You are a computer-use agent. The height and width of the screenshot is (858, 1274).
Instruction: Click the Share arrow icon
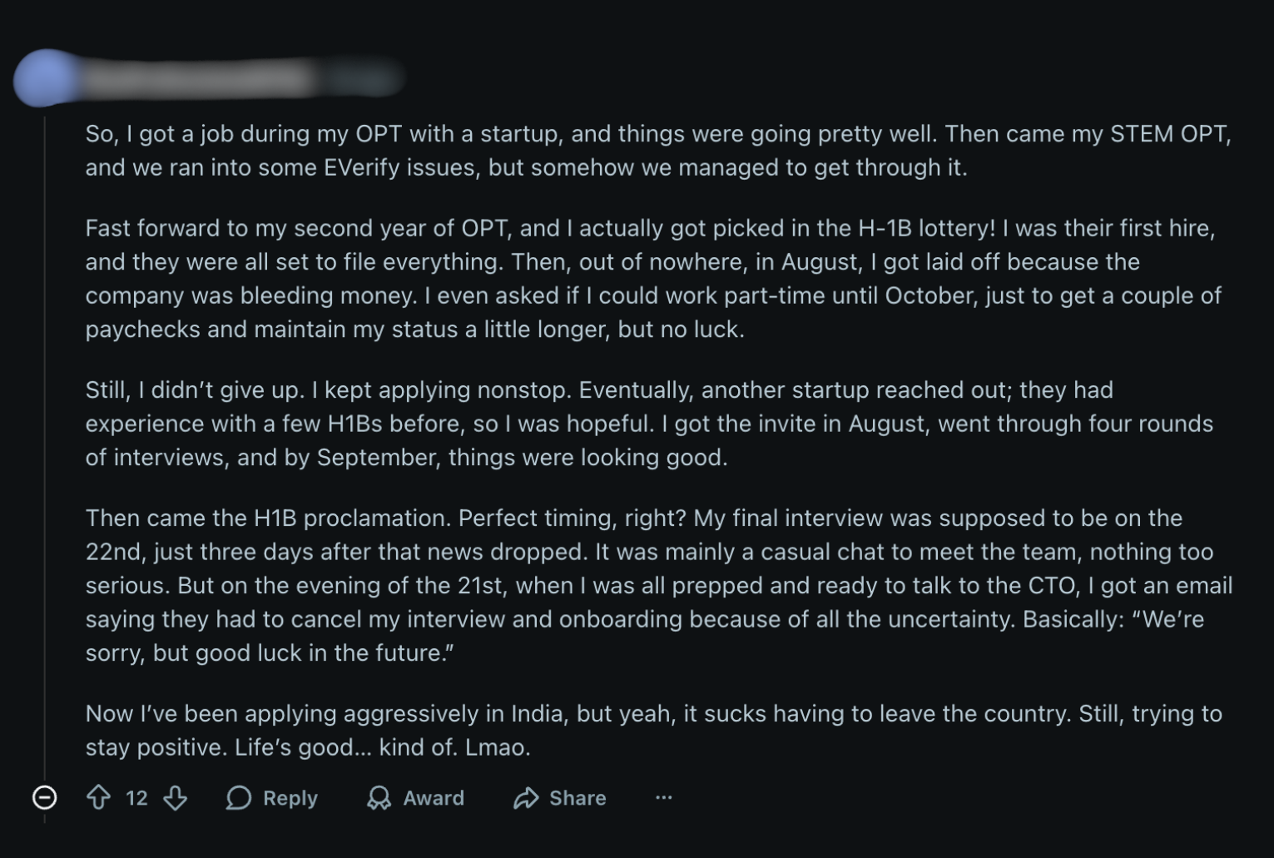click(x=526, y=798)
